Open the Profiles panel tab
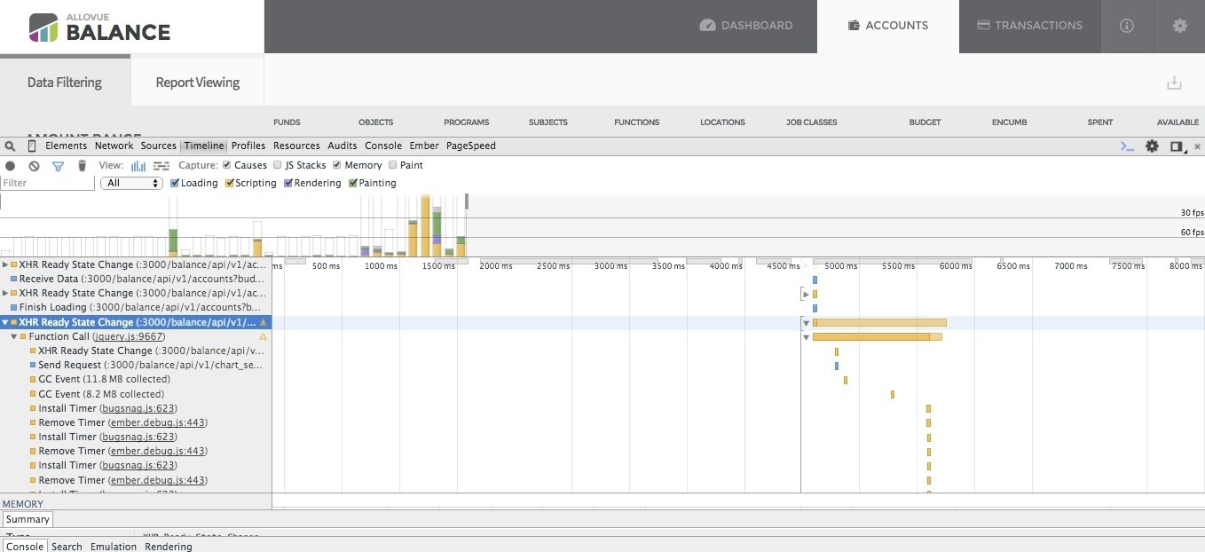The height and width of the screenshot is (552, 1205). pyautogui.click(x=248, y=146)
